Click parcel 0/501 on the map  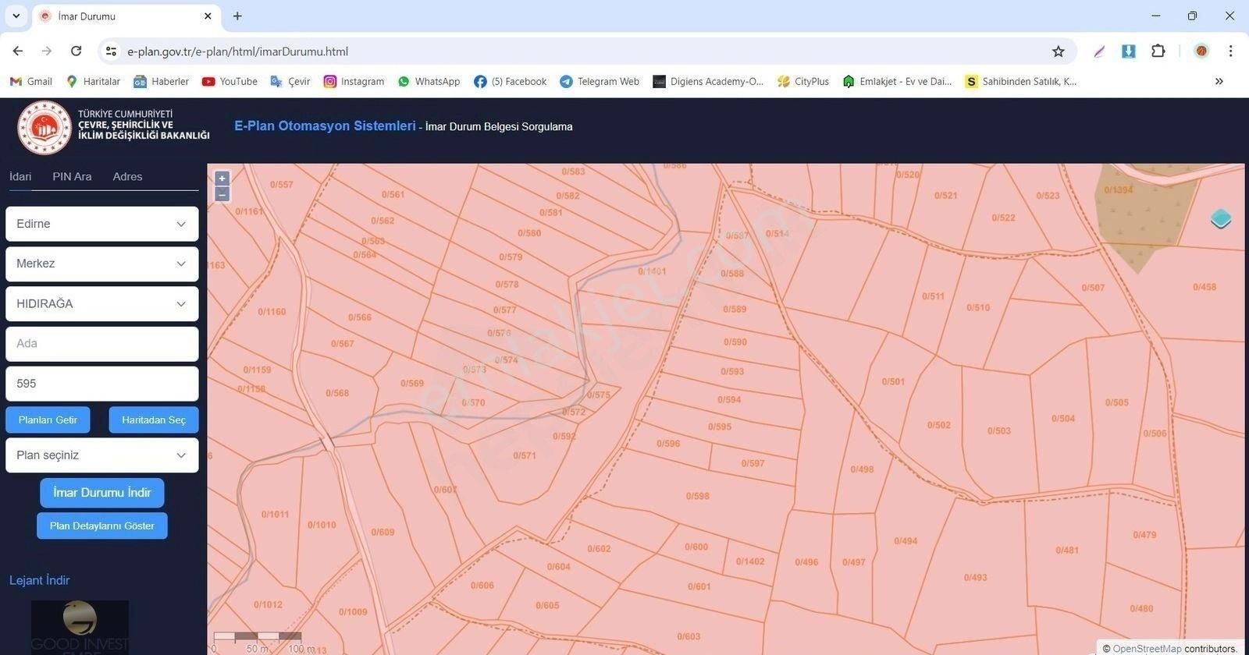(x=893, y=381)
